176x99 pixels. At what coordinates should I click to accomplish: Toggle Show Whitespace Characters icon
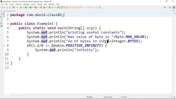click(70, 7)
